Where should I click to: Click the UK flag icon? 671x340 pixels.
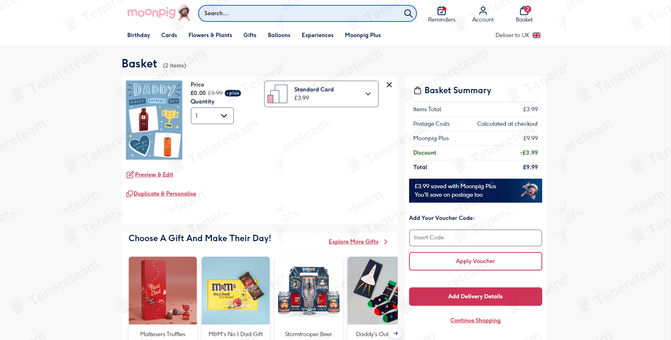click(x=537, y=35)
